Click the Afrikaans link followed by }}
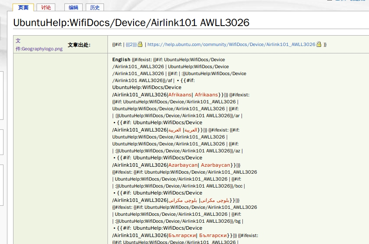 tap(206, 95)
